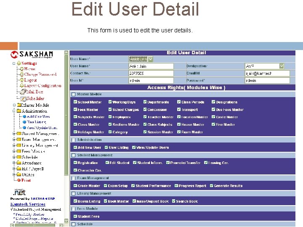The height and width of the screenshot is (227, 303).
Task: Click the Schedule folder icon
Action: 19,157
